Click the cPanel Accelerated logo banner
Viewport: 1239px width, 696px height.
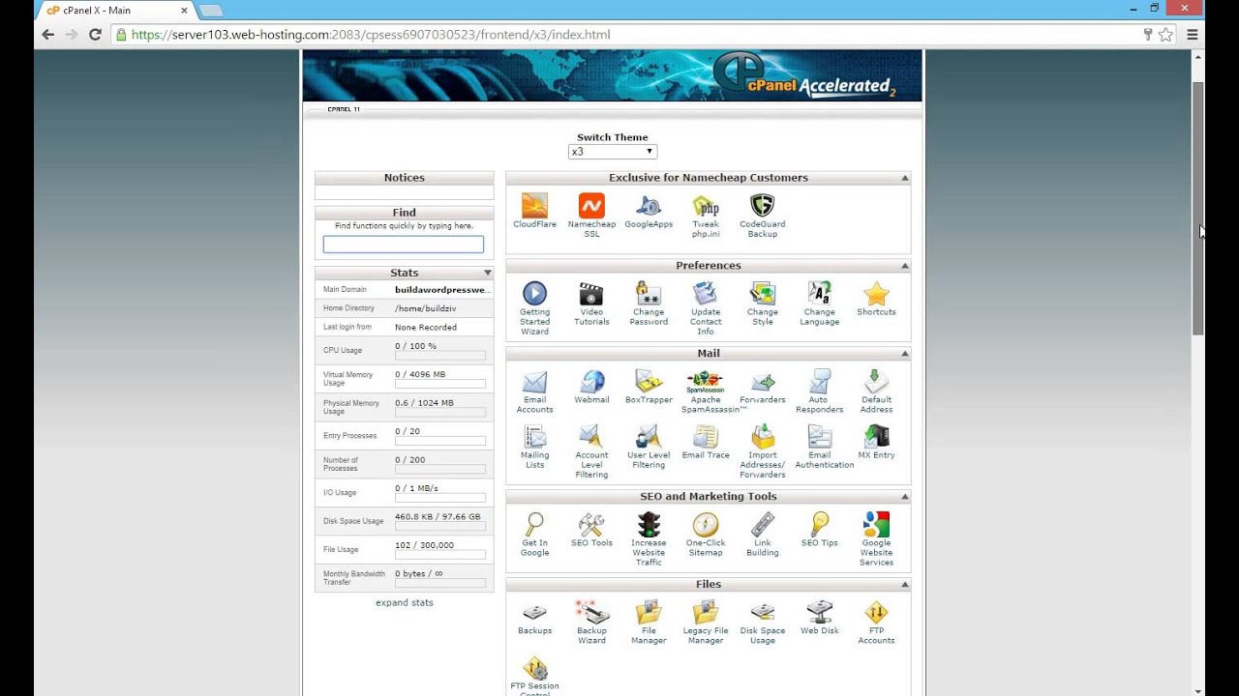612,75
